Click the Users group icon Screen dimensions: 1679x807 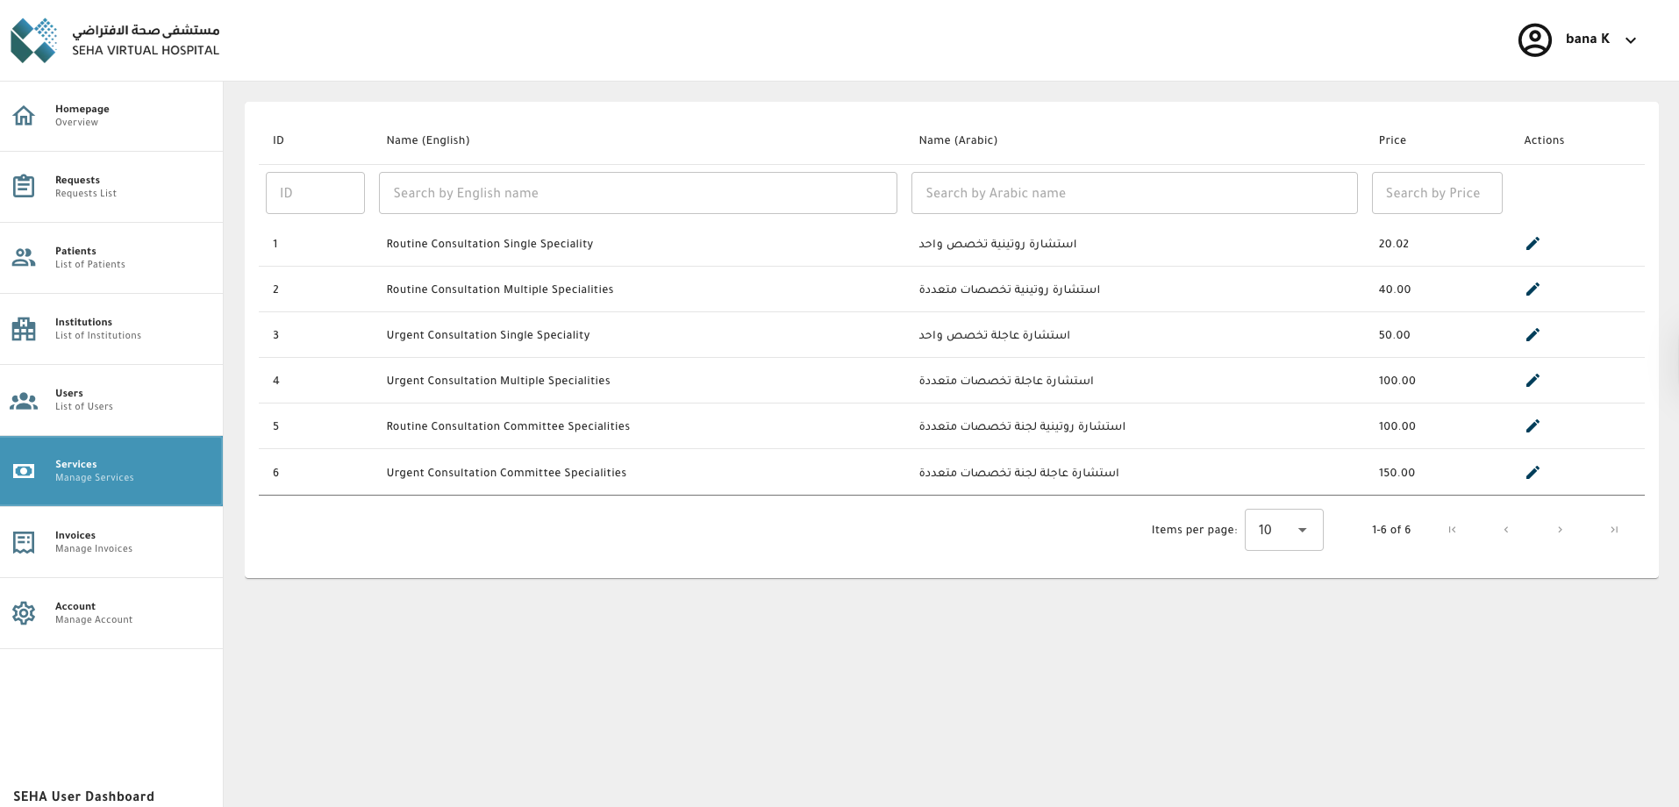coord(23,400)
